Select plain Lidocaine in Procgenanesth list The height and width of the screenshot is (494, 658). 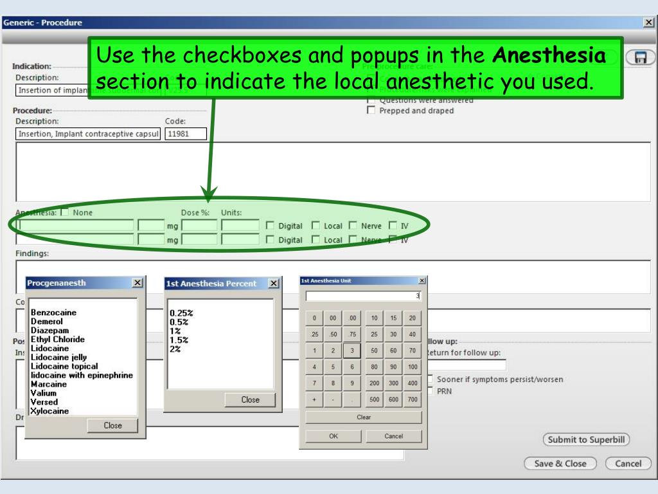(49, 348)
